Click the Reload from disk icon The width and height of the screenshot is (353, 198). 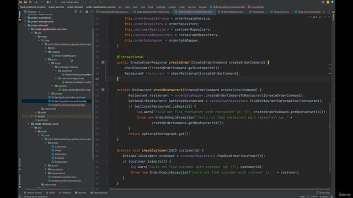pyautogui.click(x=30, y=2)
